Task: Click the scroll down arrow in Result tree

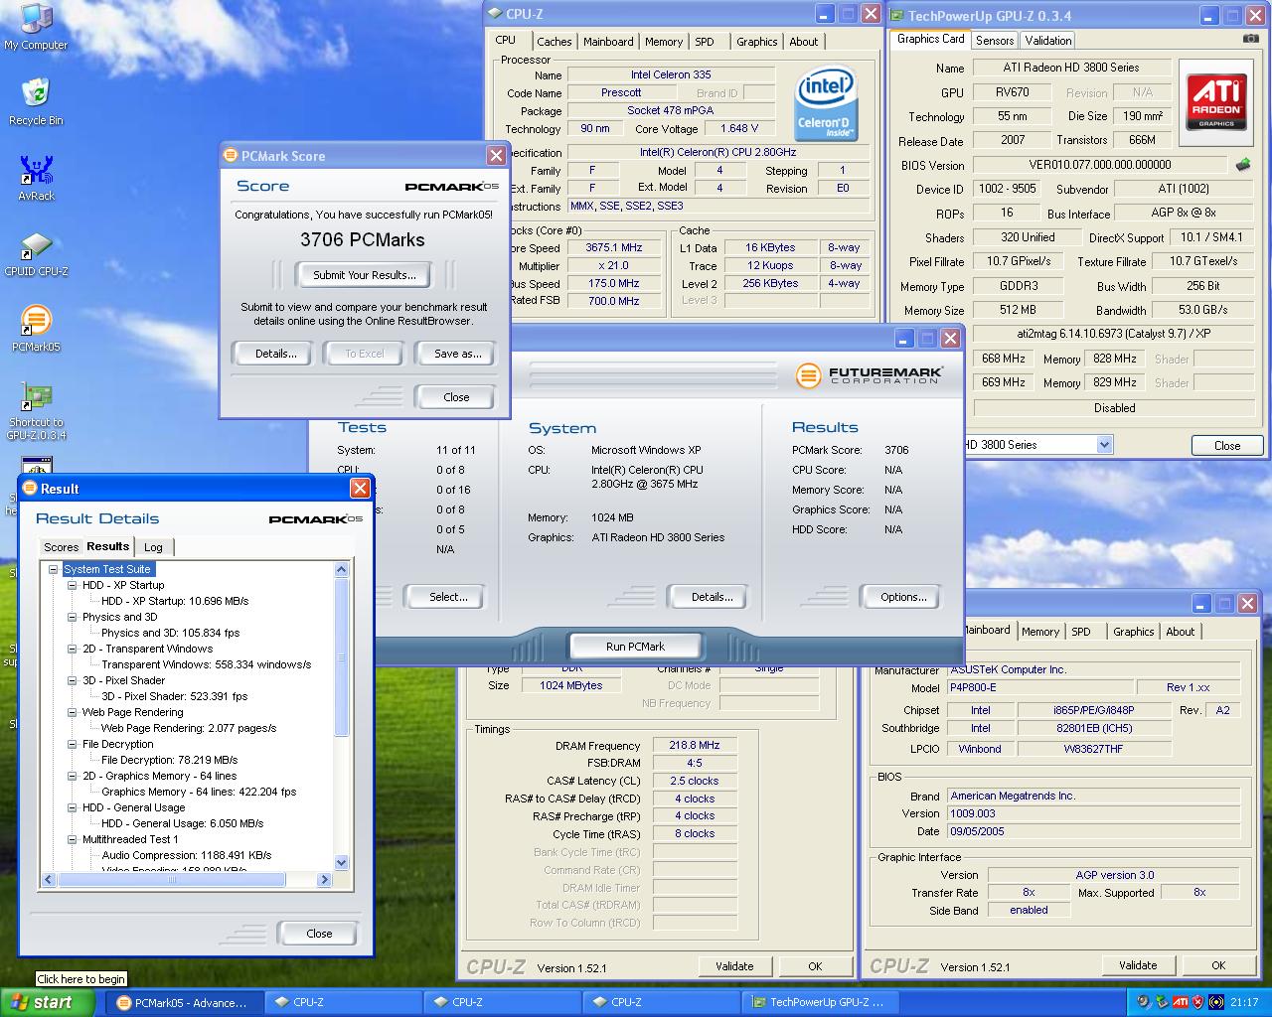Action: [342, 863]
